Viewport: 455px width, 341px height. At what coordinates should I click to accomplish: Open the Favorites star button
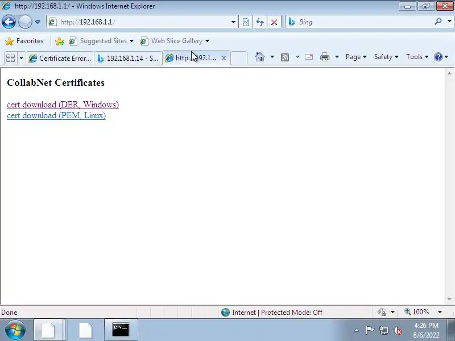tap(24, 41)
